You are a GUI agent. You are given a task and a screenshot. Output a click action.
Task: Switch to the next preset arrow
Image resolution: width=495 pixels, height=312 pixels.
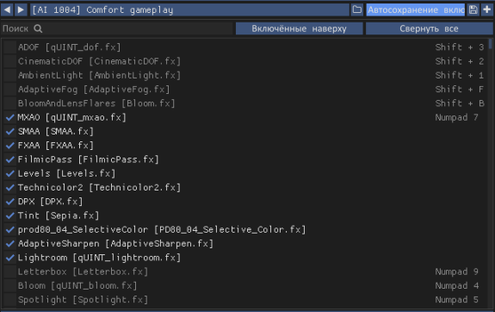tap(21, 9)
